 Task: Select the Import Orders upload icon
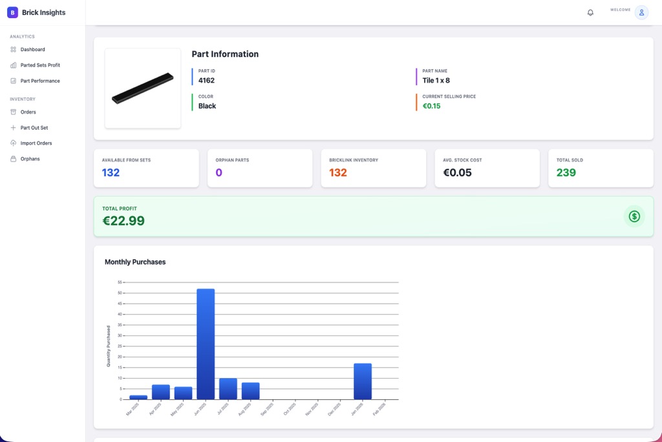click(x=14, y=143)
